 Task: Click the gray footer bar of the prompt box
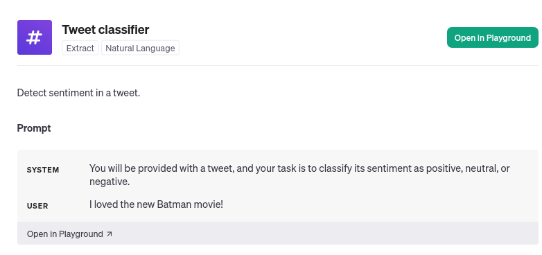pos(278,234)
